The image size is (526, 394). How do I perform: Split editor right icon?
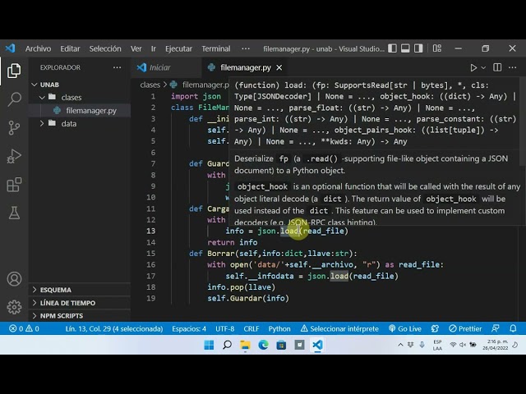[497, 67]
